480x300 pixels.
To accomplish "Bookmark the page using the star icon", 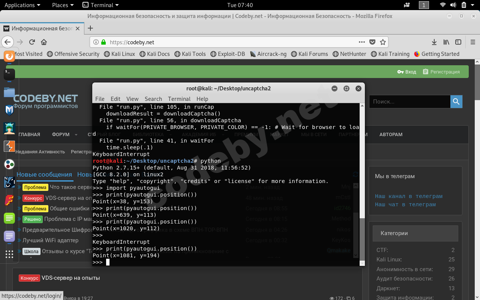I will pos(382,42).
